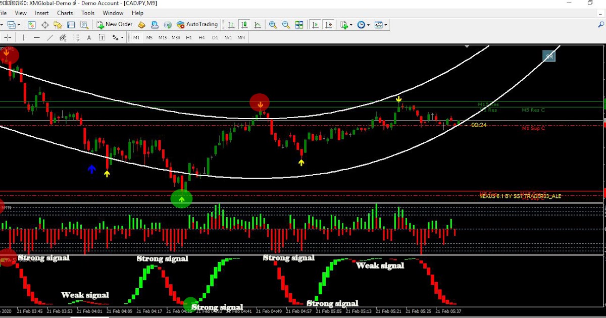Select the horizontal line drawing tool

(x=36, y=37)
